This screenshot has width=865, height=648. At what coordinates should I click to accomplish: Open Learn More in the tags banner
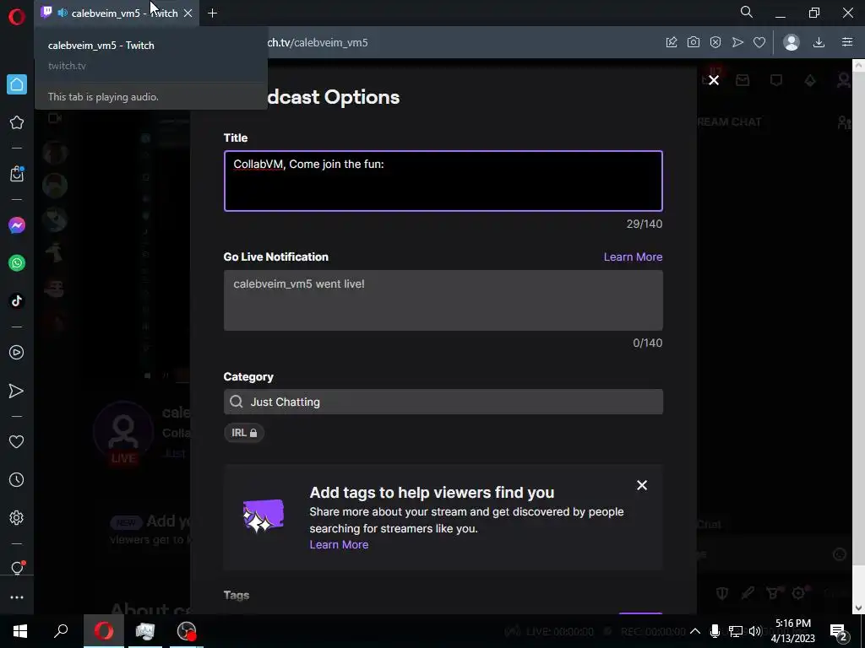(339, 544)
